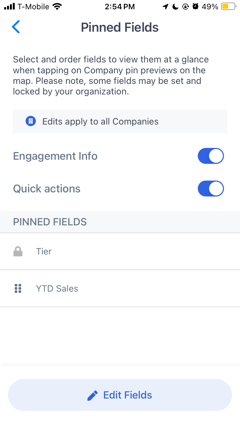The height and width of the screenshot is (427, 240).
Task: Tap the lock icon beside Tier
Action: point(18,252)
